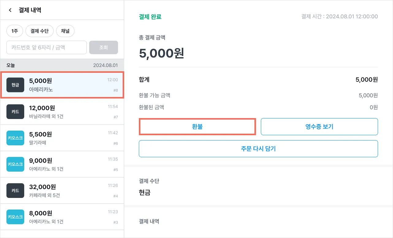Viewport: 393px width, 238px height.
Task: Open the 결제 수단 filter
Action: [x=40, y=31]
